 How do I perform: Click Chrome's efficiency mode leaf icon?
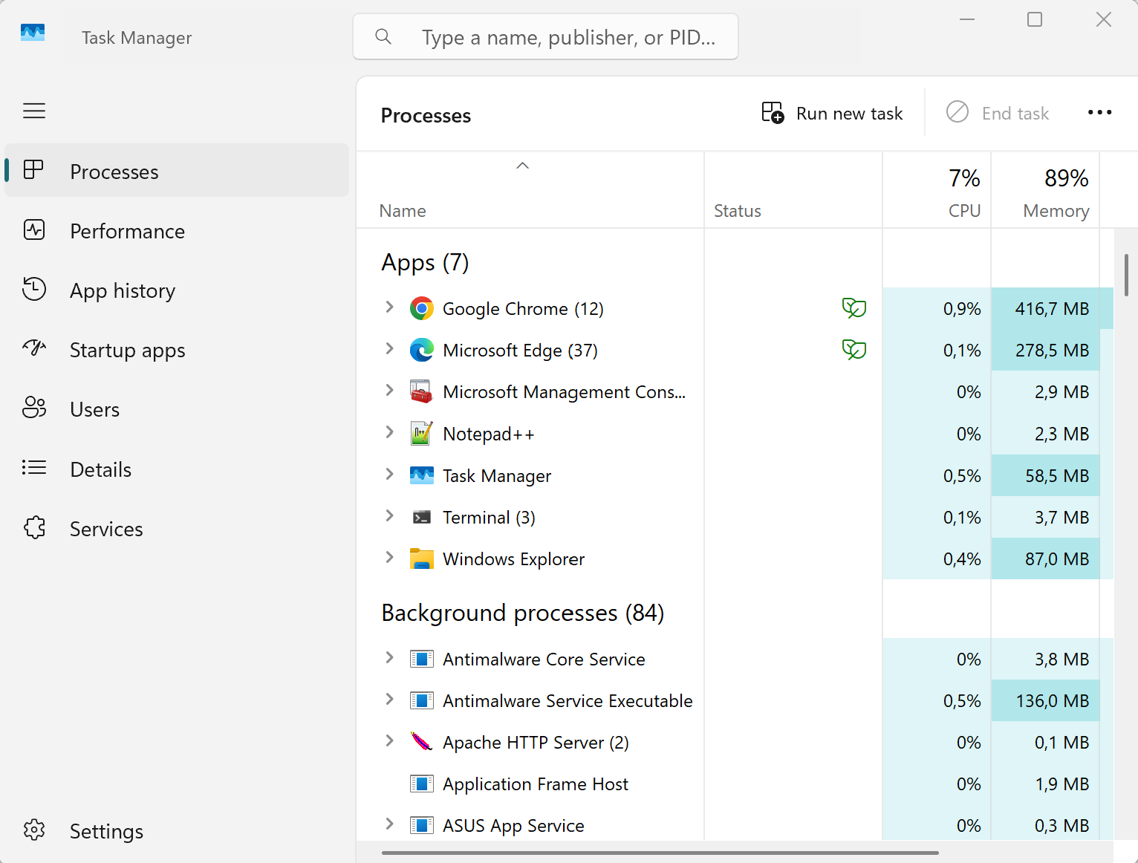tap(853, 307)
